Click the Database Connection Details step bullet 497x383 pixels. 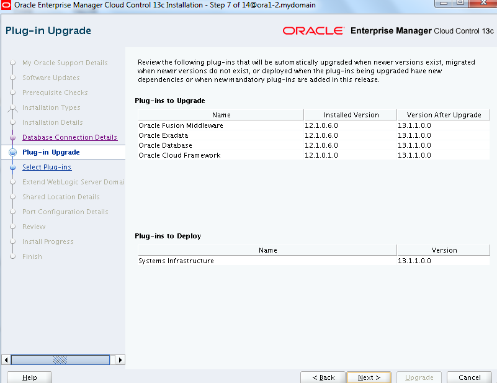tap(12, 137)
